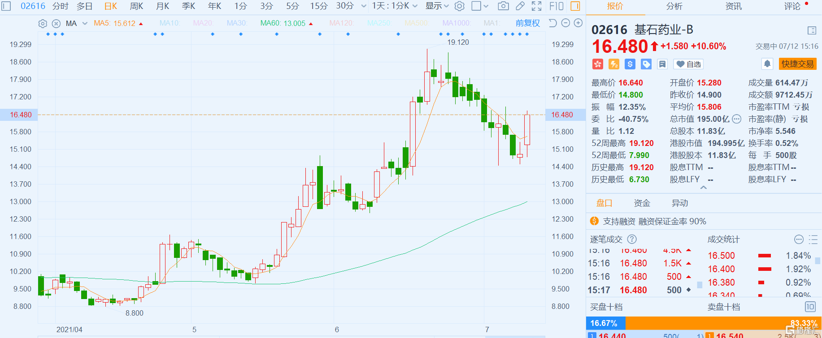This screenshot has height=338, width=822.
Task: Switch to the 周K weekly chart
Action: click(136, 6)
